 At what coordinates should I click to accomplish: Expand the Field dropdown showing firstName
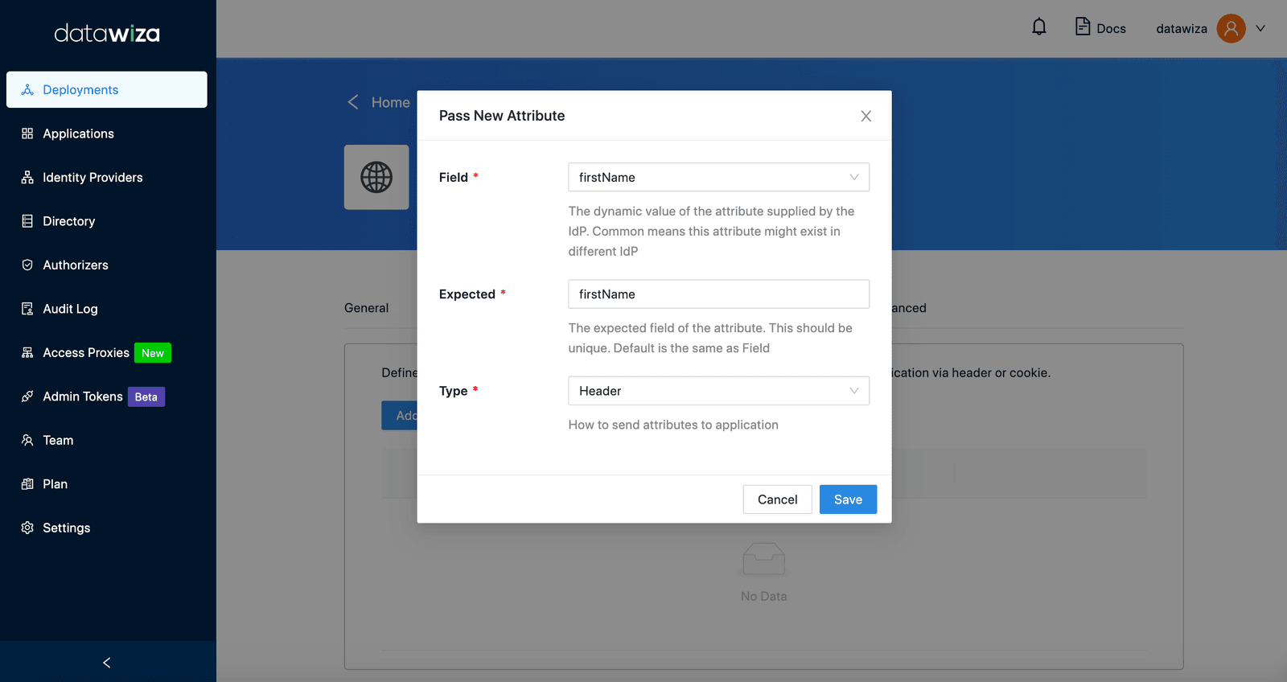pos(718,177)
